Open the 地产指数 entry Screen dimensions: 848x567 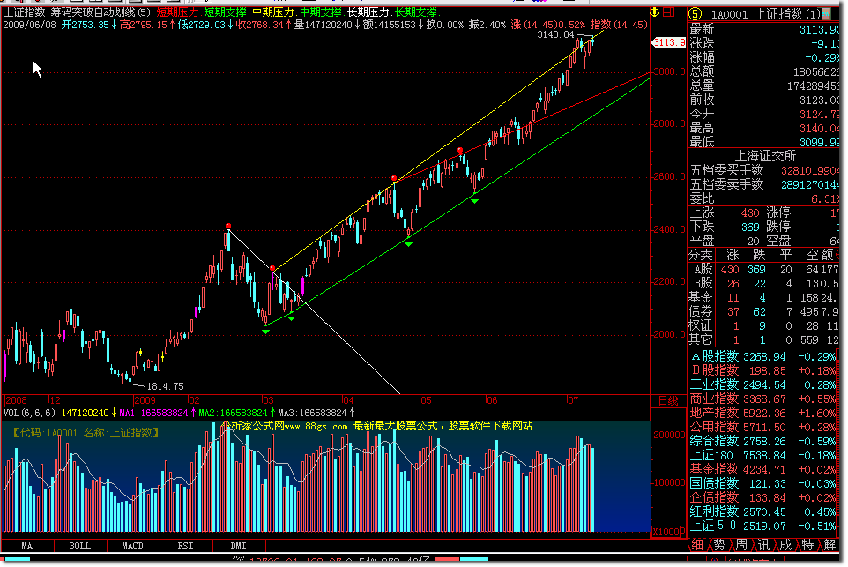pos(764,413)
